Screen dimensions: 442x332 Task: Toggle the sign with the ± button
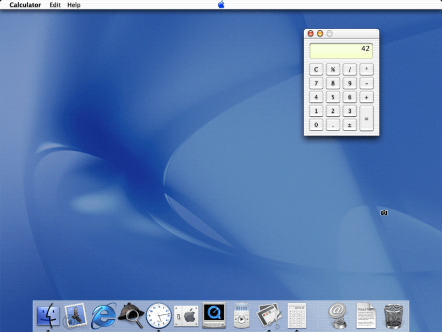350,125
